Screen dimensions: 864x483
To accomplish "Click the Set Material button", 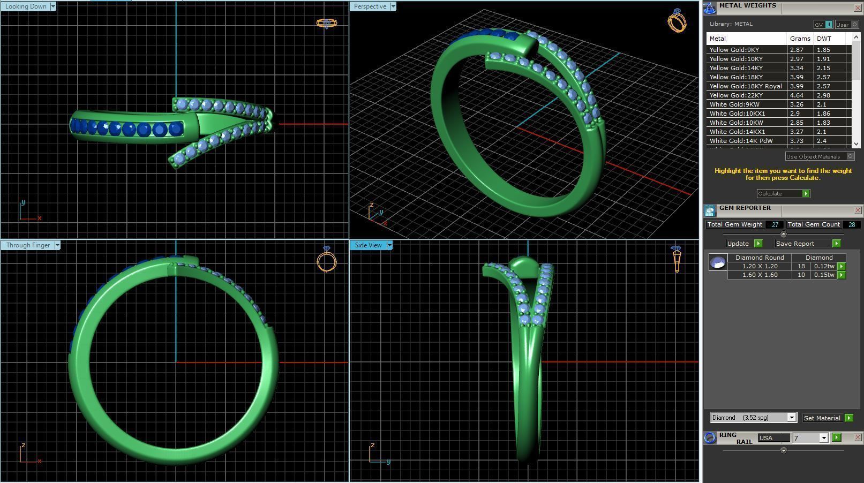I will (x=822, y=418).
